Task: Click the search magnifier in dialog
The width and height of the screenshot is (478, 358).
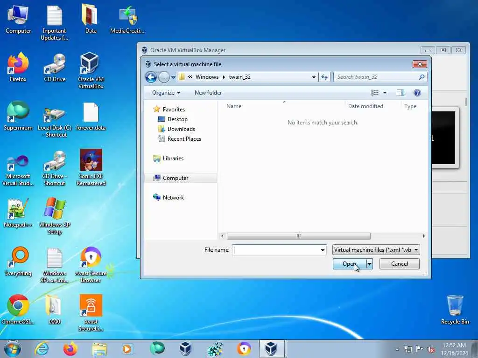Action: (422, 77)
